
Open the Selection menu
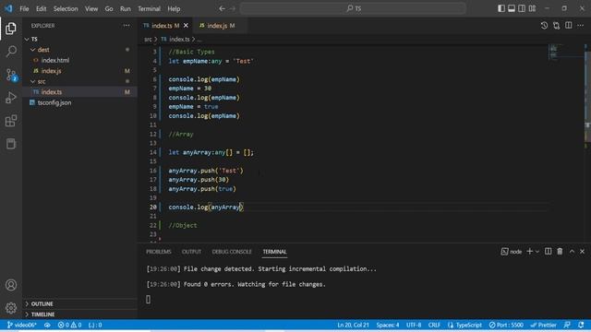66,8
